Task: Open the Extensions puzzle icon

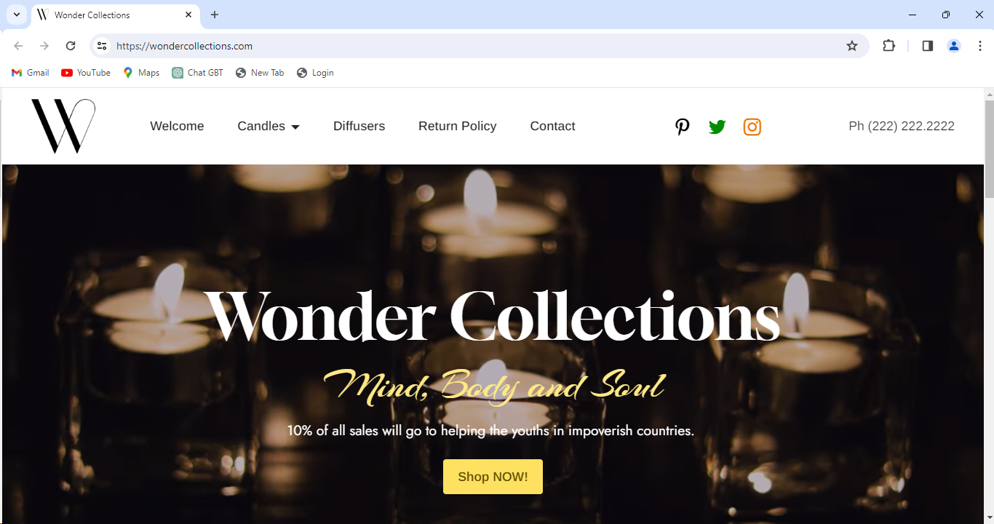Action: (x=888, y=46)
